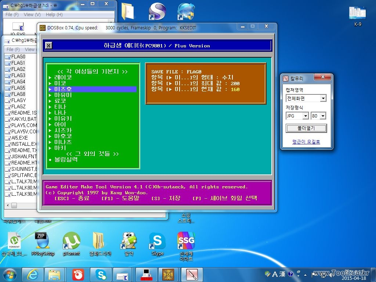
Task: Launch Internet Explorer from taskbar
Action: [32, 275]
